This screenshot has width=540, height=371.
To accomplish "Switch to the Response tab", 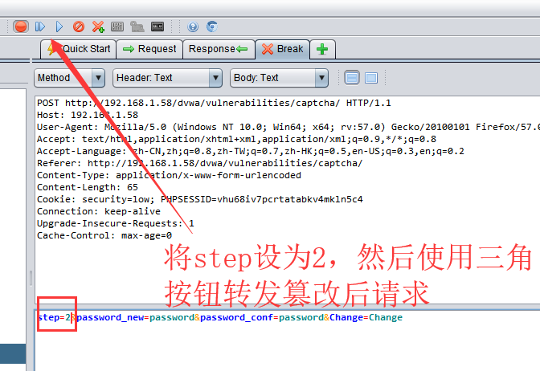I will coord(218,49).
